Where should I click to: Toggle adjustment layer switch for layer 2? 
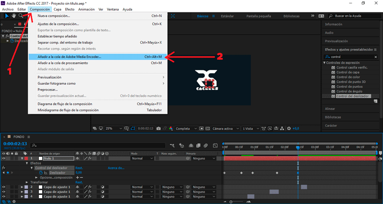click(102, 187)
